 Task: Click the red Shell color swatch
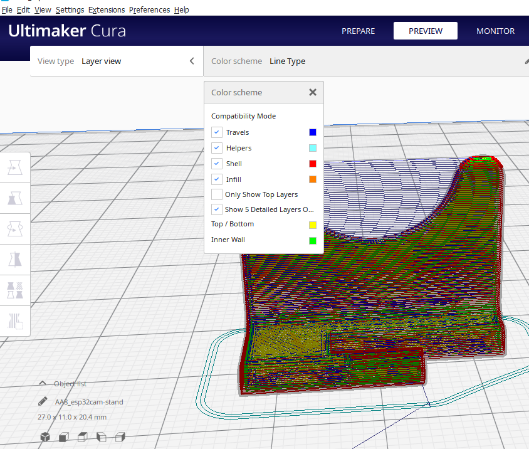(x=313, y=164)
